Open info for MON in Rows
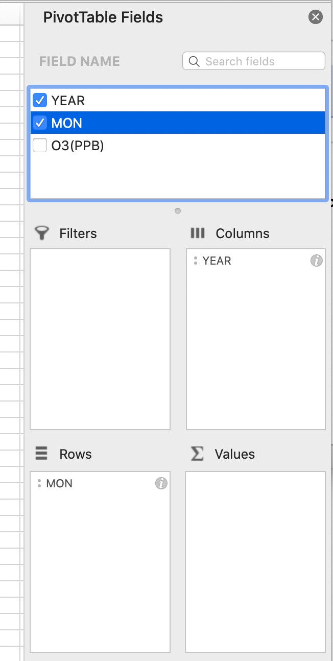This screenshot has width=333, height=661. click(161, 483)
